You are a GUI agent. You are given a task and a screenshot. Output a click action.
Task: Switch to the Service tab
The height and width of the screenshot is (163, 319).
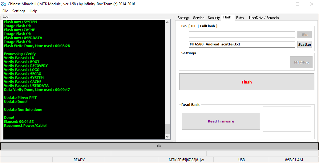[199, 17]
